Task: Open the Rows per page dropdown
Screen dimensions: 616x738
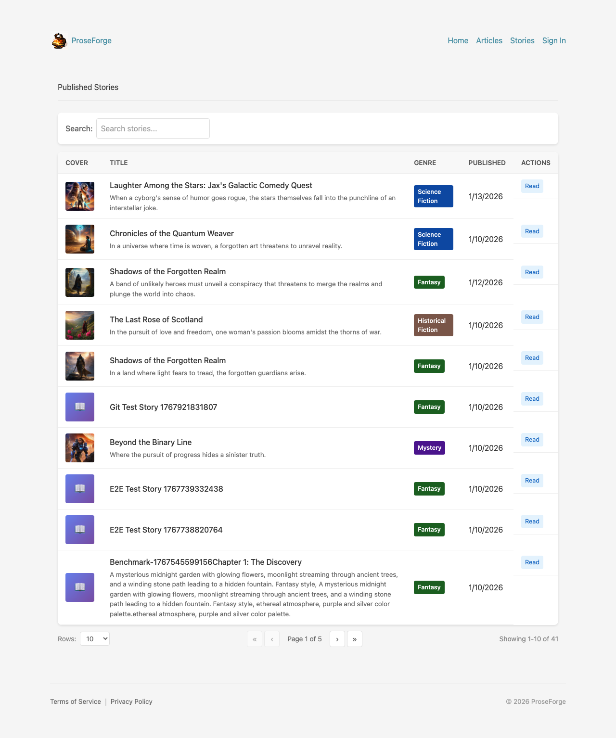Action: [x=95, y=639]
